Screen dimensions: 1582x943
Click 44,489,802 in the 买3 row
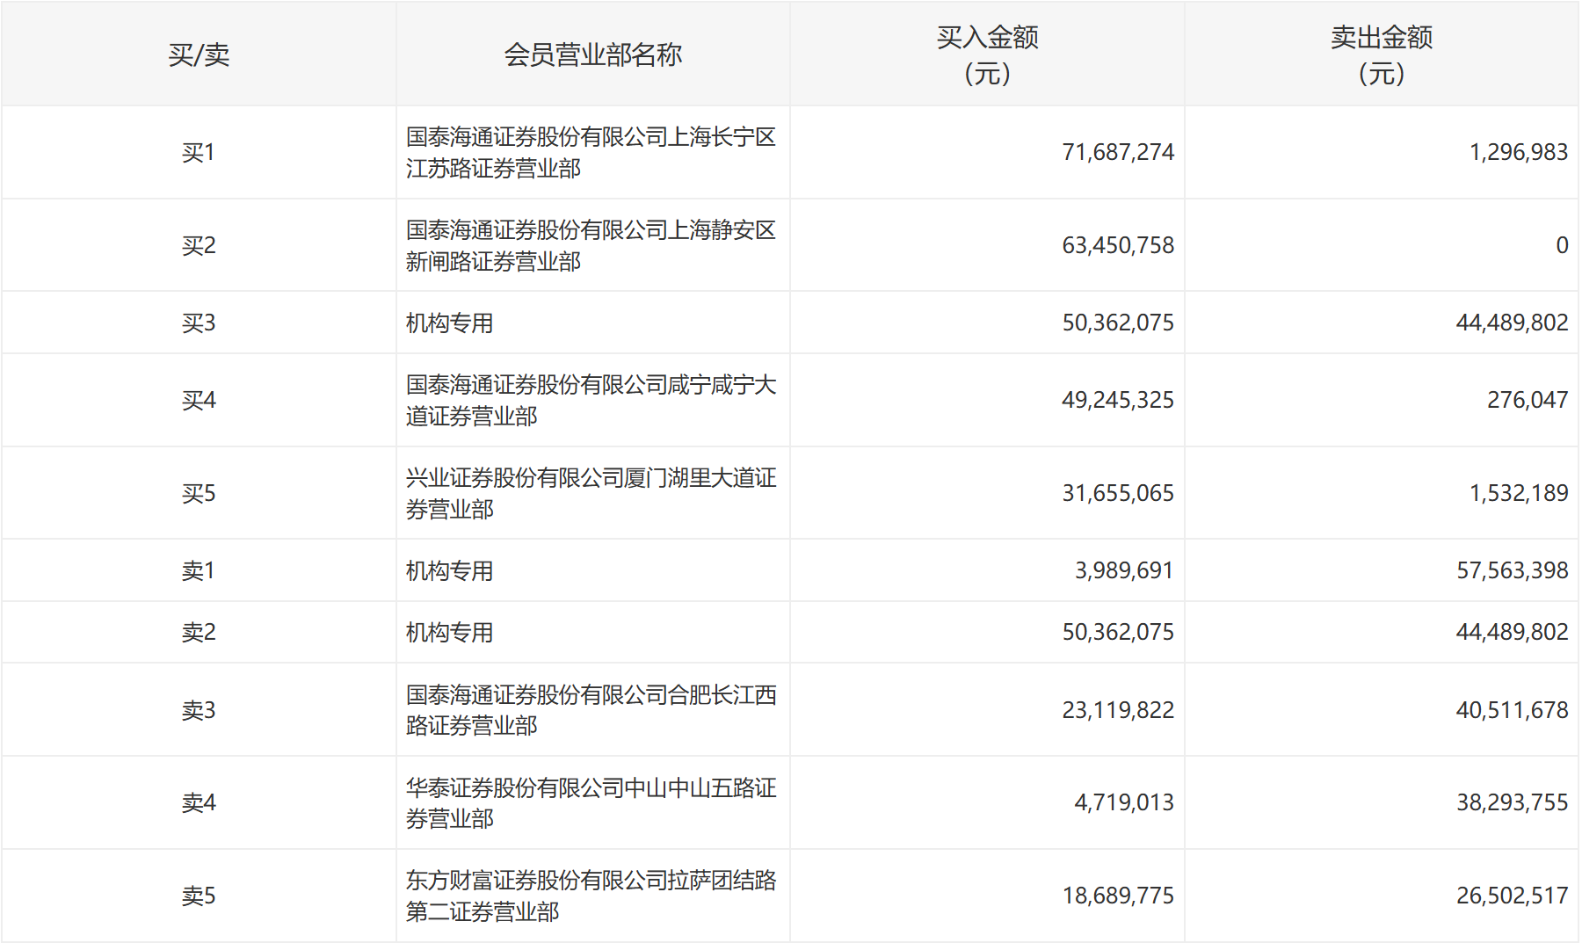[x=1512, y=323]
